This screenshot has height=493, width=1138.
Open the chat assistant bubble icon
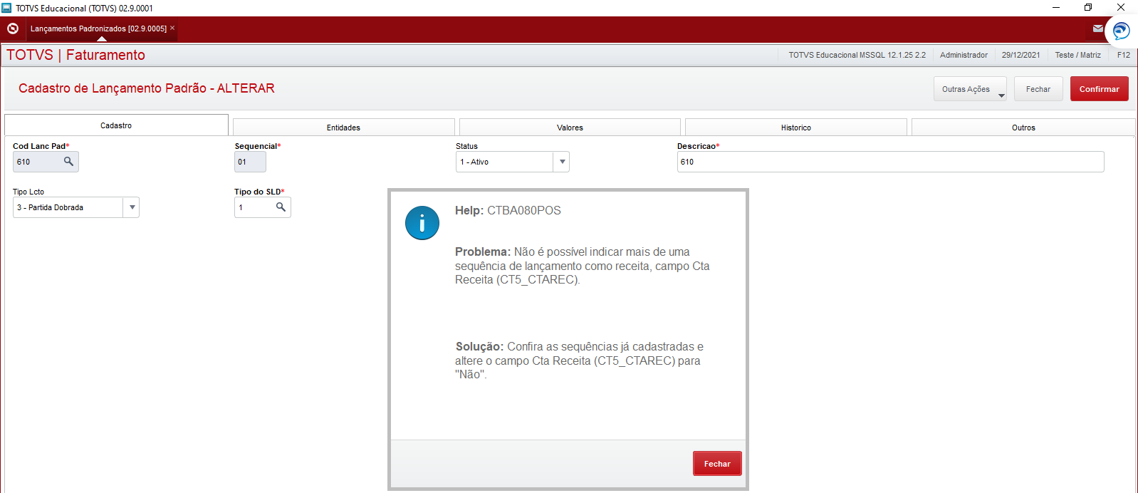1121,31
